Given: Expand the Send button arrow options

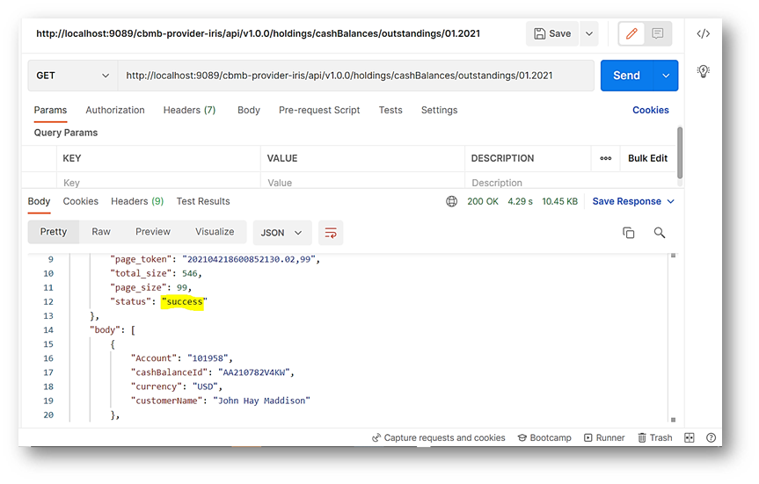Looking at the screenshot, I should 666,76.
